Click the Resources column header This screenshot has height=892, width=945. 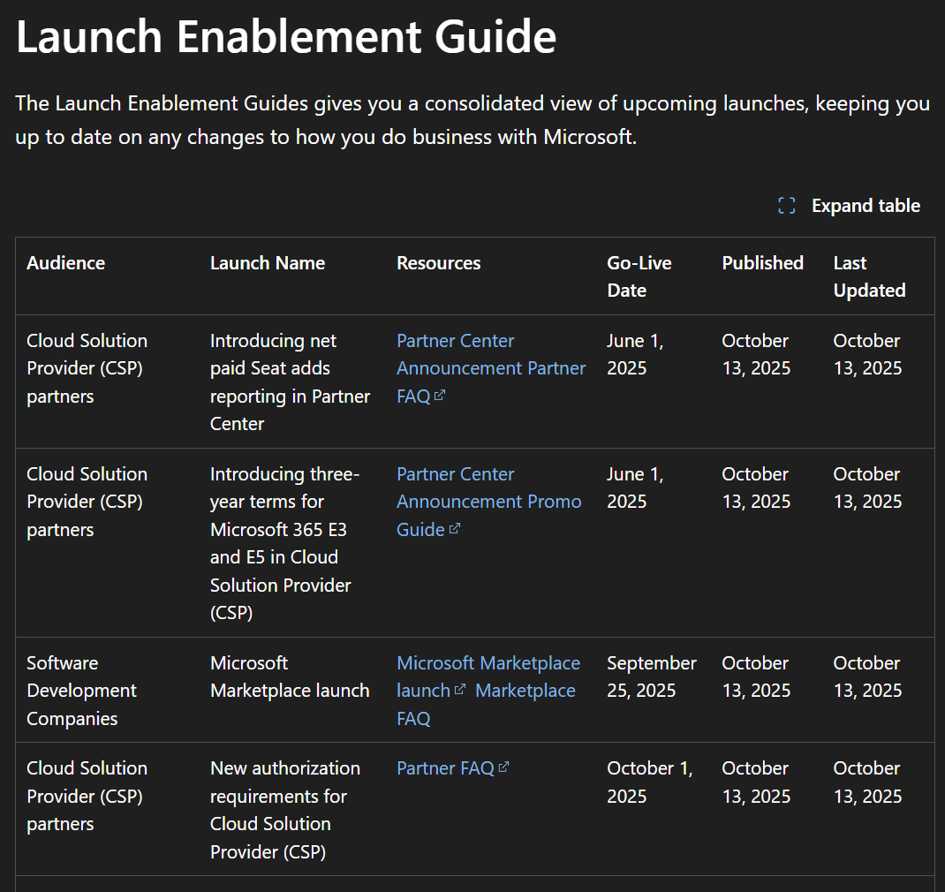coord(439,263)
